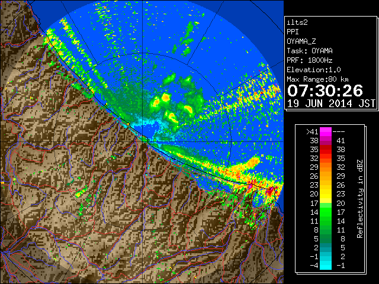This screenshot has width=379, height=284.
Task: Click the '---' legend label
Action: pos(339,131)
